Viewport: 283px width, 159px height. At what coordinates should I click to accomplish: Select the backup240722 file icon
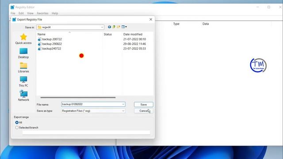click(x=39, y=49)
